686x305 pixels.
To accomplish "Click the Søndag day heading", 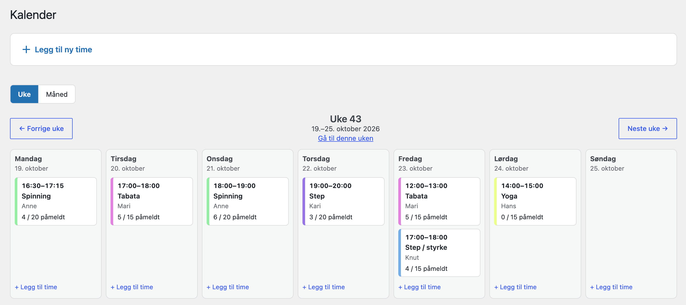I will (x=603, y=159).
